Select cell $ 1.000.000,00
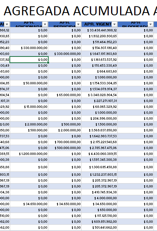 100,113
